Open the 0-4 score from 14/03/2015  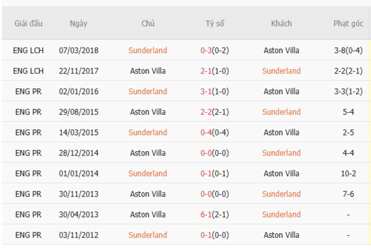[x=206, y=132]
